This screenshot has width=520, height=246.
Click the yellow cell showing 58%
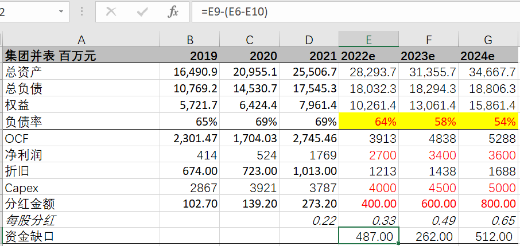[x=429, y=122]
